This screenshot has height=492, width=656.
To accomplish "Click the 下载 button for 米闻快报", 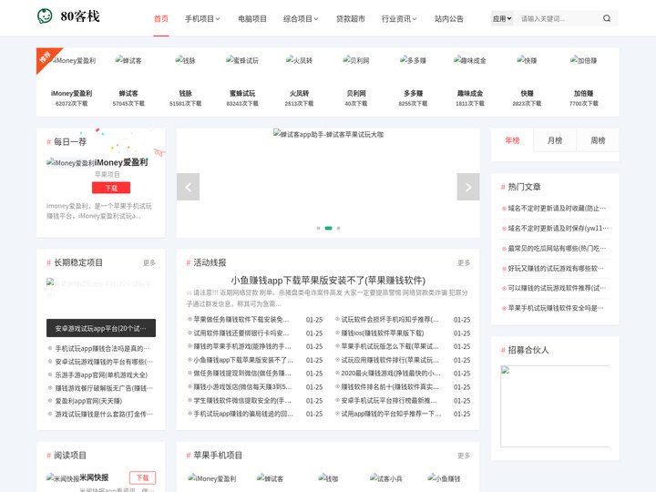I will click(143, 477).
